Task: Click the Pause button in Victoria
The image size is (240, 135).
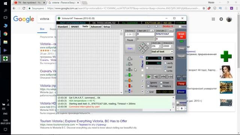Action: pyautogui.click(x=130, y=40)
